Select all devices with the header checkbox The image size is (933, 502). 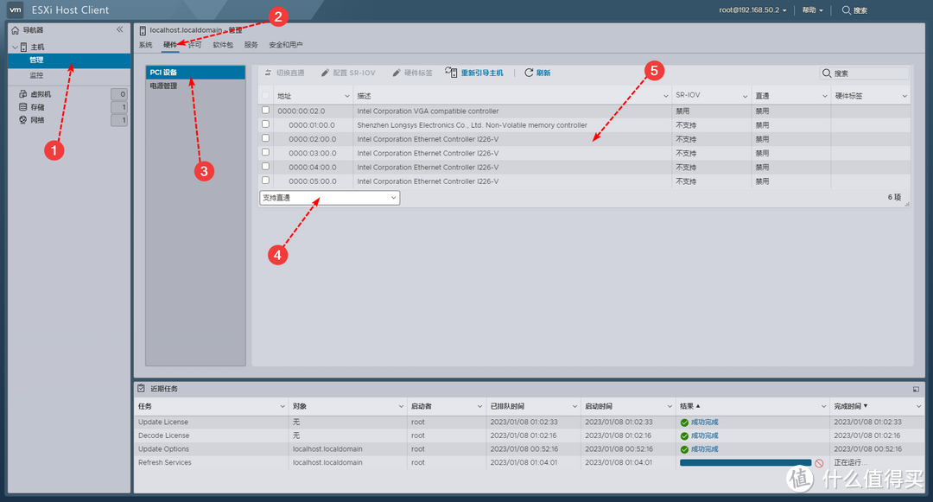[x=264, y=95]
